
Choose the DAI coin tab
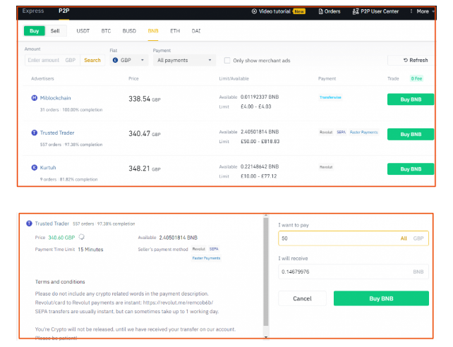pos(196,31)
